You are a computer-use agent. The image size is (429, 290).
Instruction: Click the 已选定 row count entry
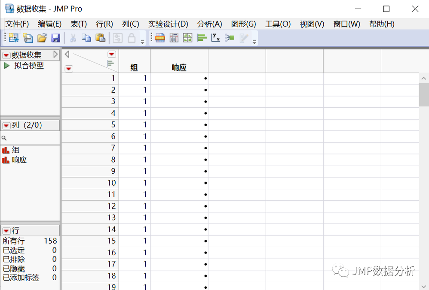pos(30,250)
